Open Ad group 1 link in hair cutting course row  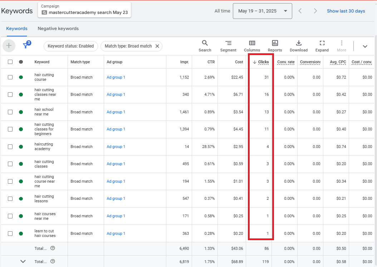(x=116, y=77)
